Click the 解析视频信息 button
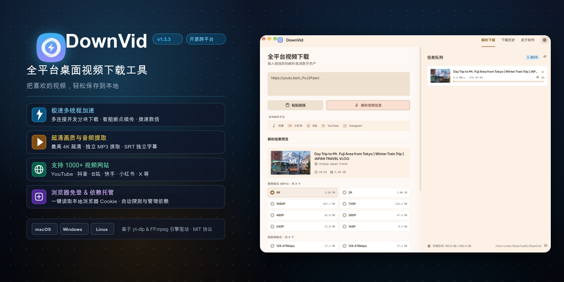This screenshot has height=282, width=564. coord(368,105)
